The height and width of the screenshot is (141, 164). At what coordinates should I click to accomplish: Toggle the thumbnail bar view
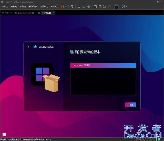click(x=100, y=7)
